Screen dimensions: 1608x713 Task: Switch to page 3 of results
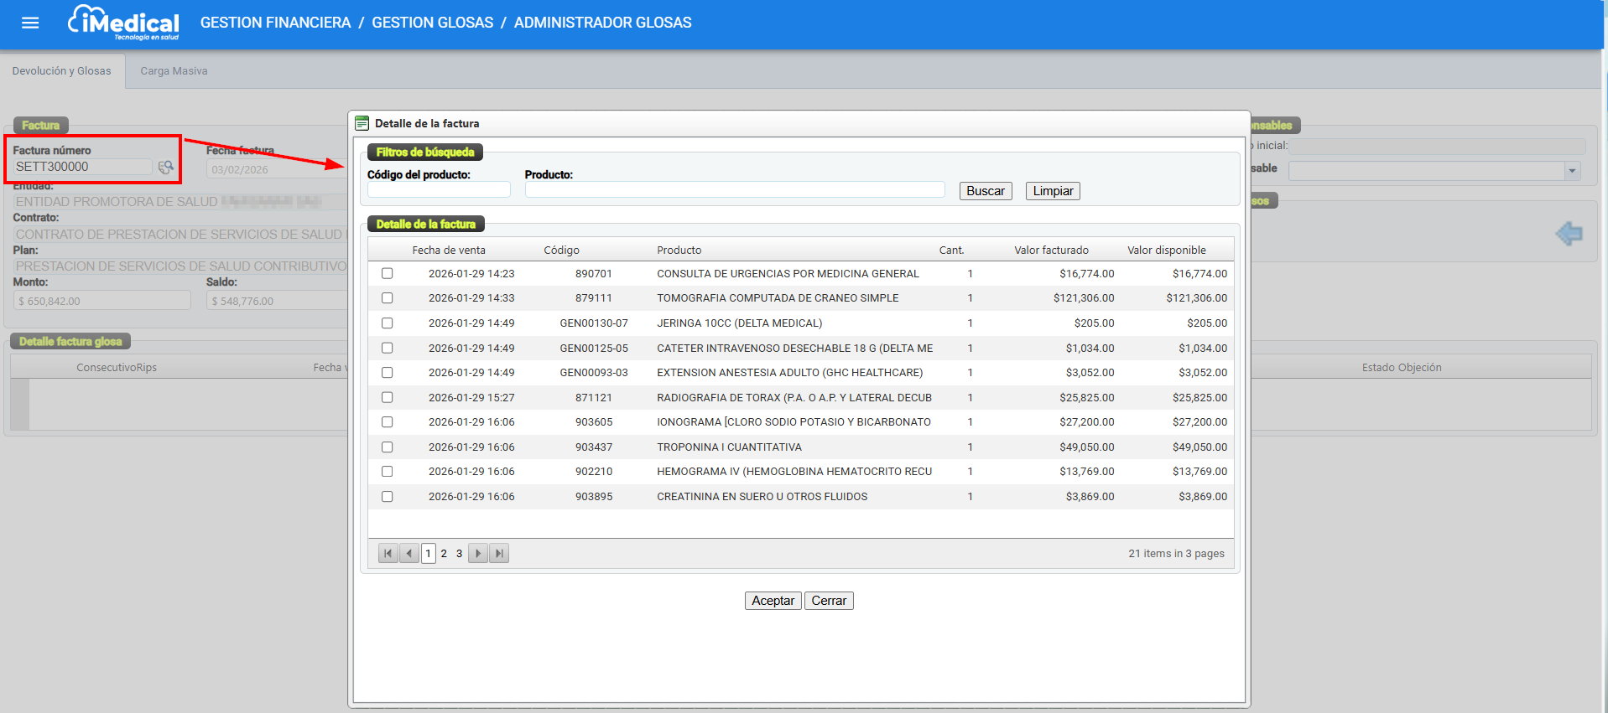point(459,554)
